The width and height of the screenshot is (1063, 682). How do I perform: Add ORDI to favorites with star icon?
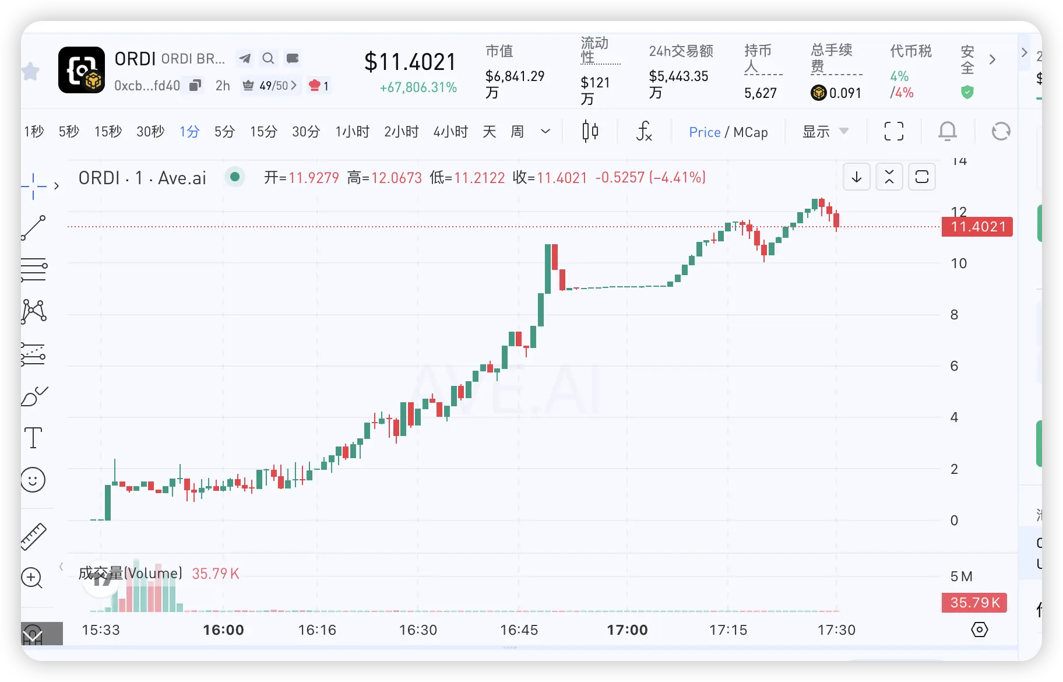(x=30, y=72)
